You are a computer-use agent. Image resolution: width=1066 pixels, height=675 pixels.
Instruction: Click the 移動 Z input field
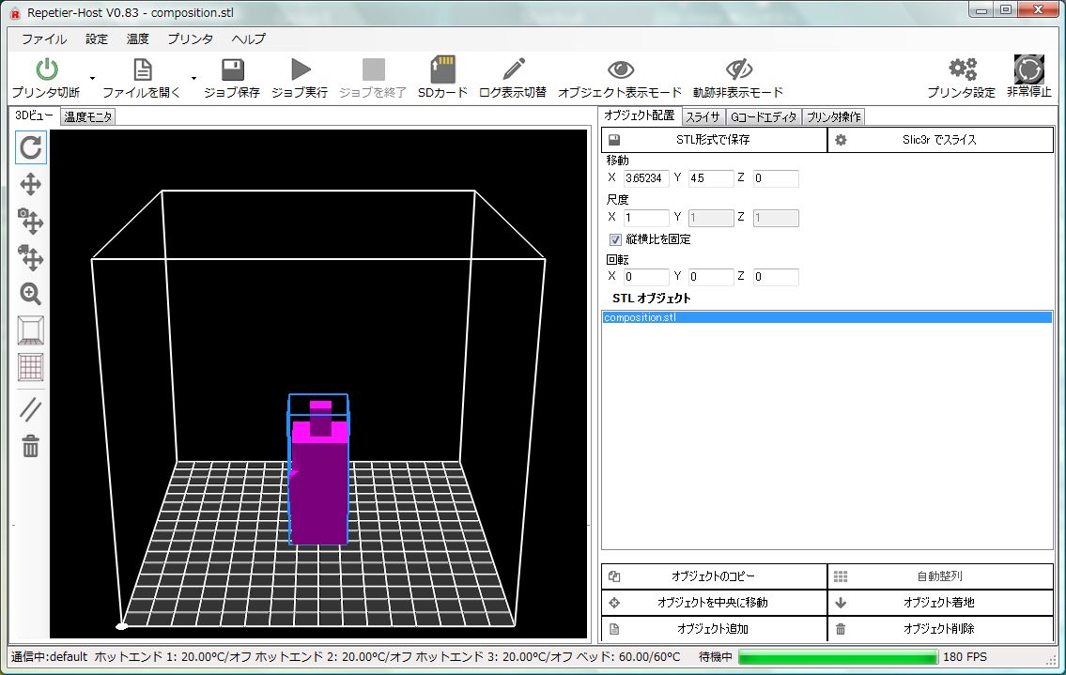point(776,178)
